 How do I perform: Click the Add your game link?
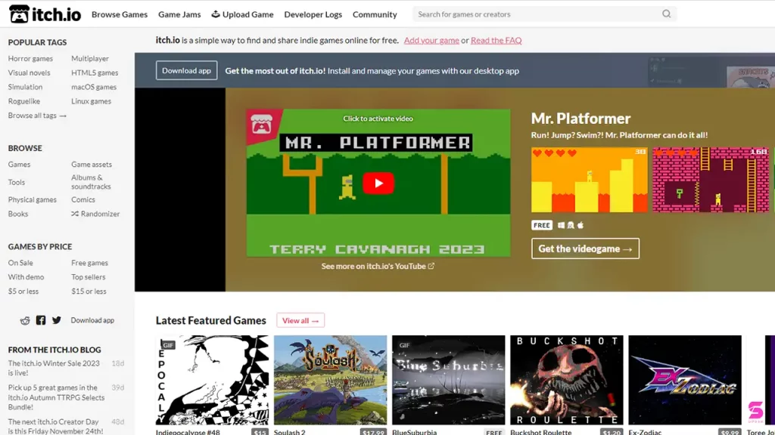click(431, 41)
